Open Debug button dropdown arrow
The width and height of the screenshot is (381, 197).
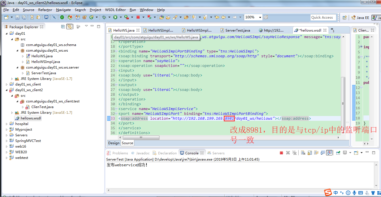point(109,17)
